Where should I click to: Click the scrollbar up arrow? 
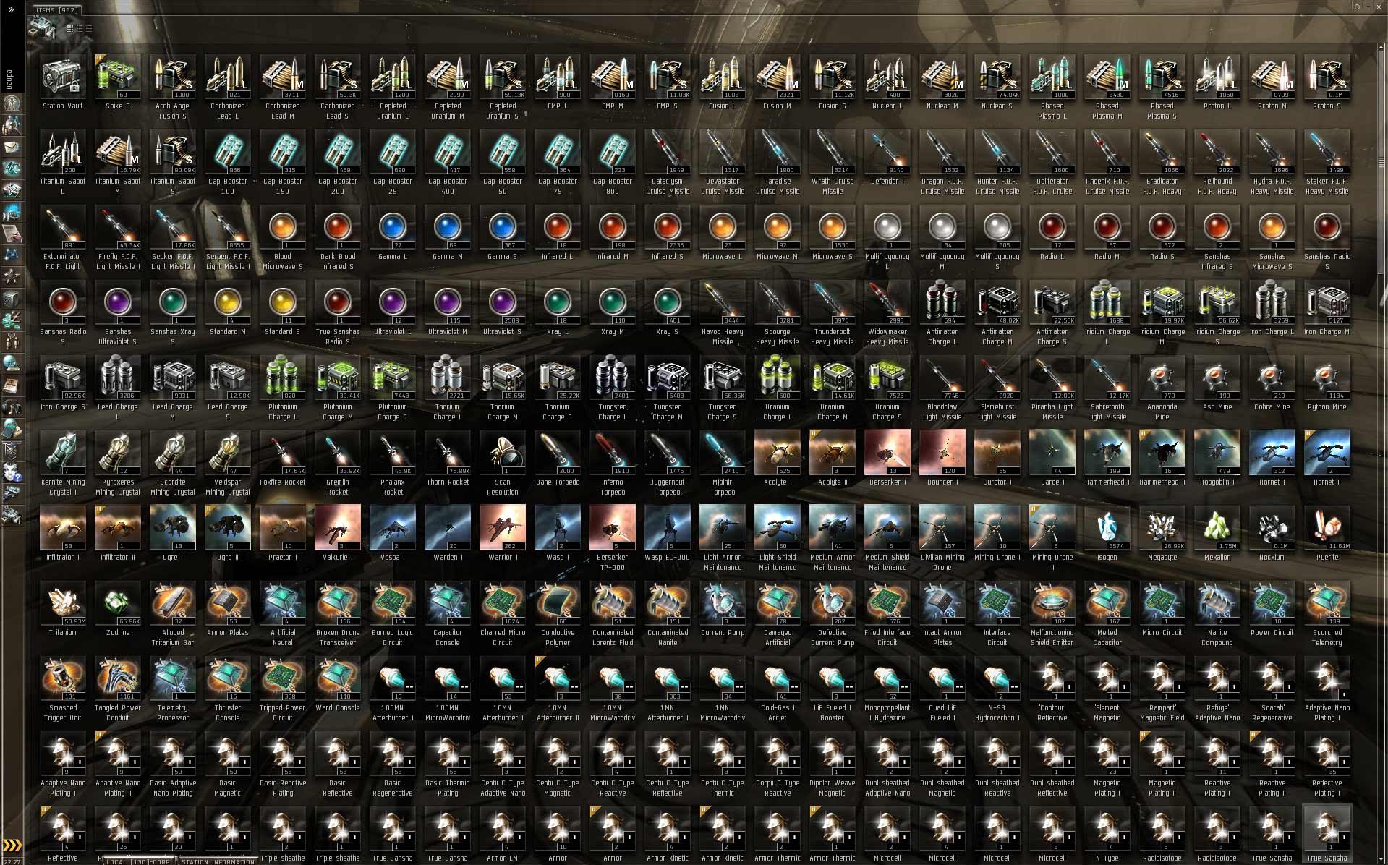pos(1380,48)
